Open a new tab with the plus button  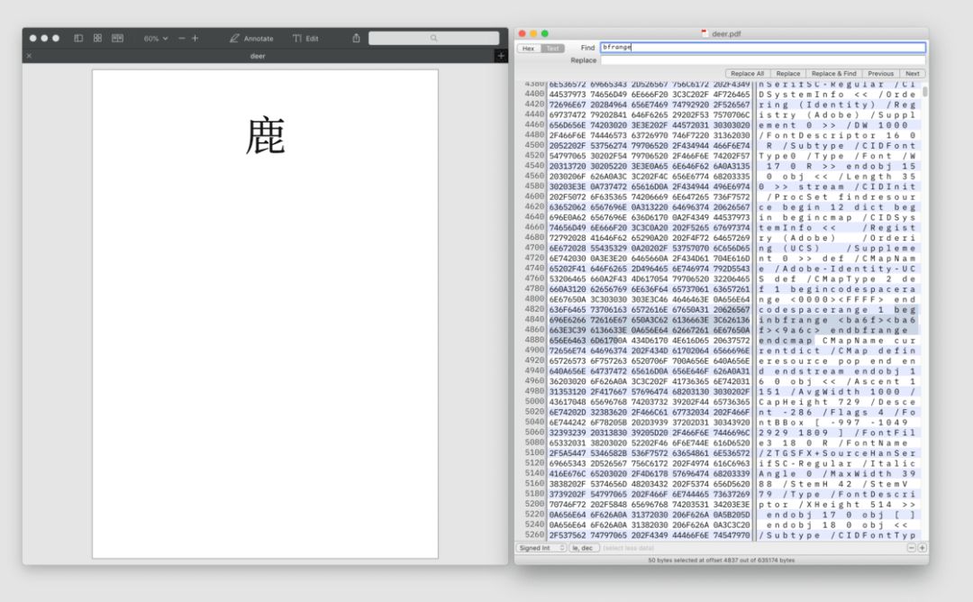501,56
